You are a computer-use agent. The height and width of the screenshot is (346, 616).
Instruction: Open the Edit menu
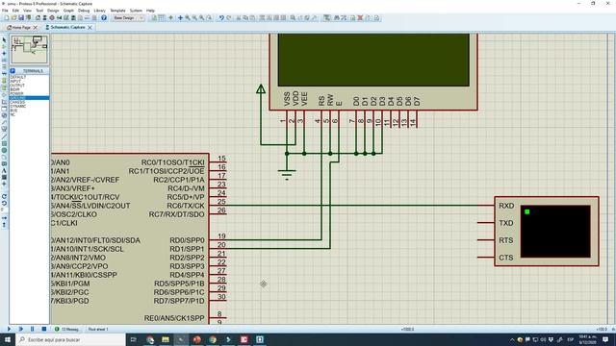coord(15,11)
